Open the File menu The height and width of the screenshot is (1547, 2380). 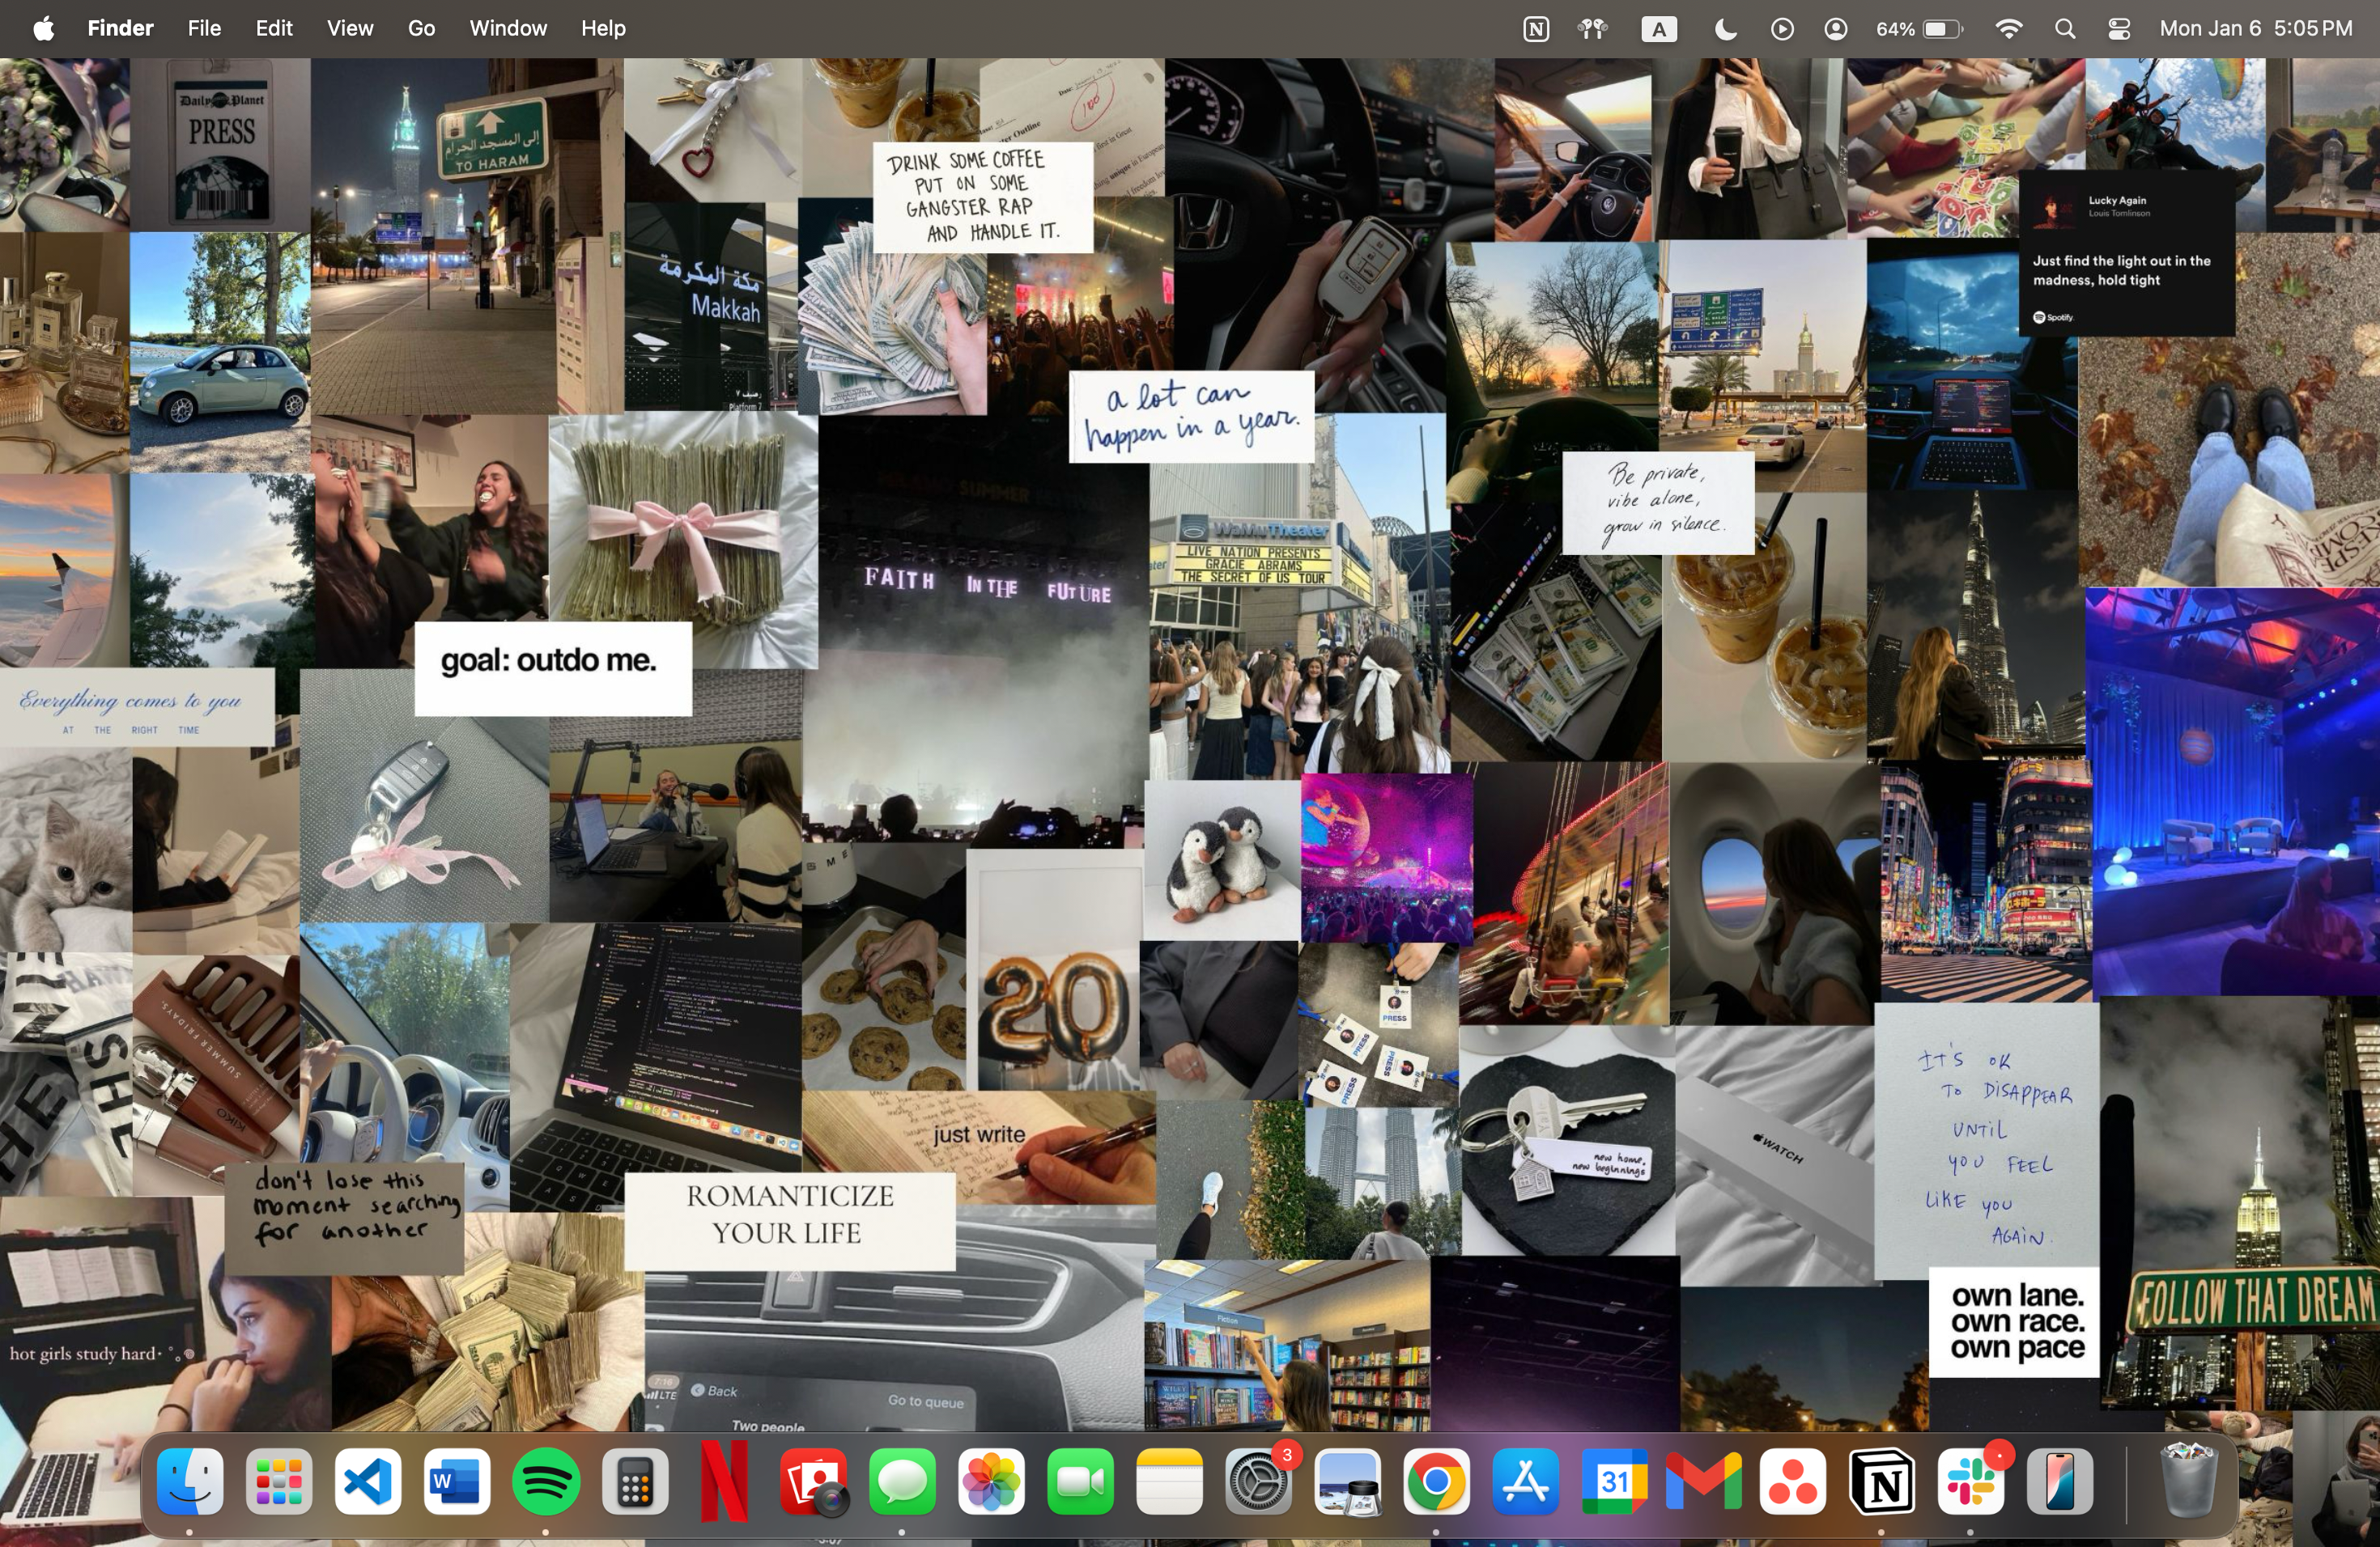click(x=204, y=28)
